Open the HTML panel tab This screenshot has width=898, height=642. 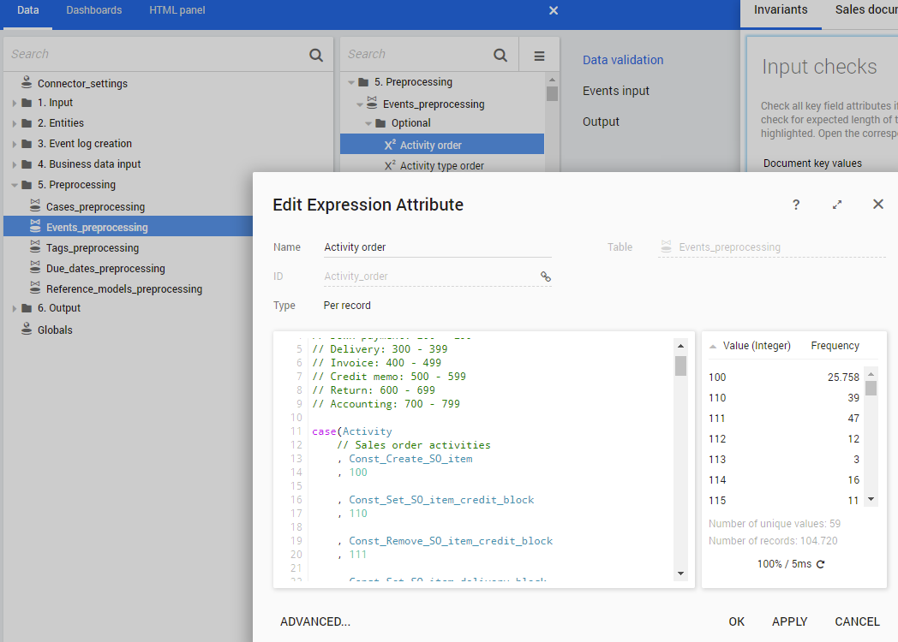tap(177, 10)
